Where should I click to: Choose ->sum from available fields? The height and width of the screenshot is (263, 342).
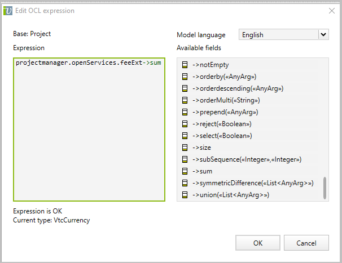click(202, 171)
